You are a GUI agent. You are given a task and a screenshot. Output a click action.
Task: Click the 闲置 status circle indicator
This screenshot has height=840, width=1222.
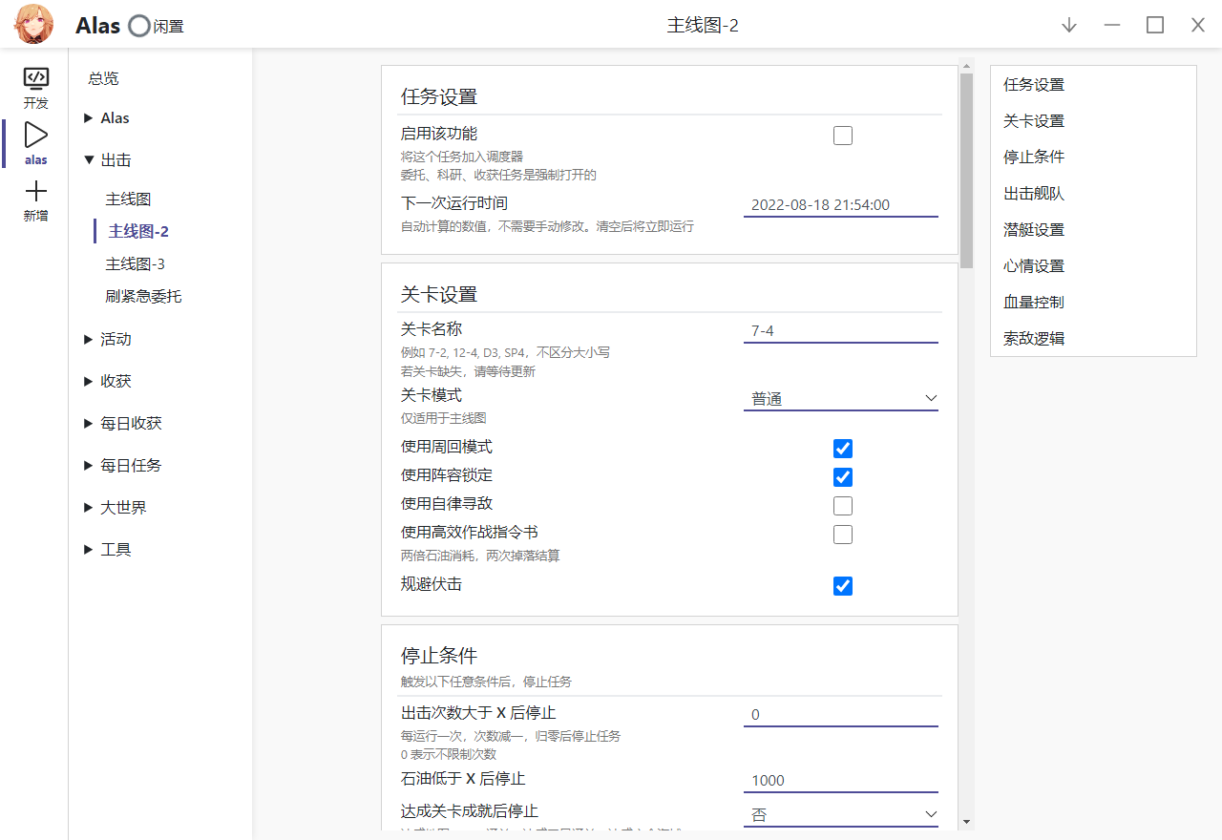tap(139, 26)
